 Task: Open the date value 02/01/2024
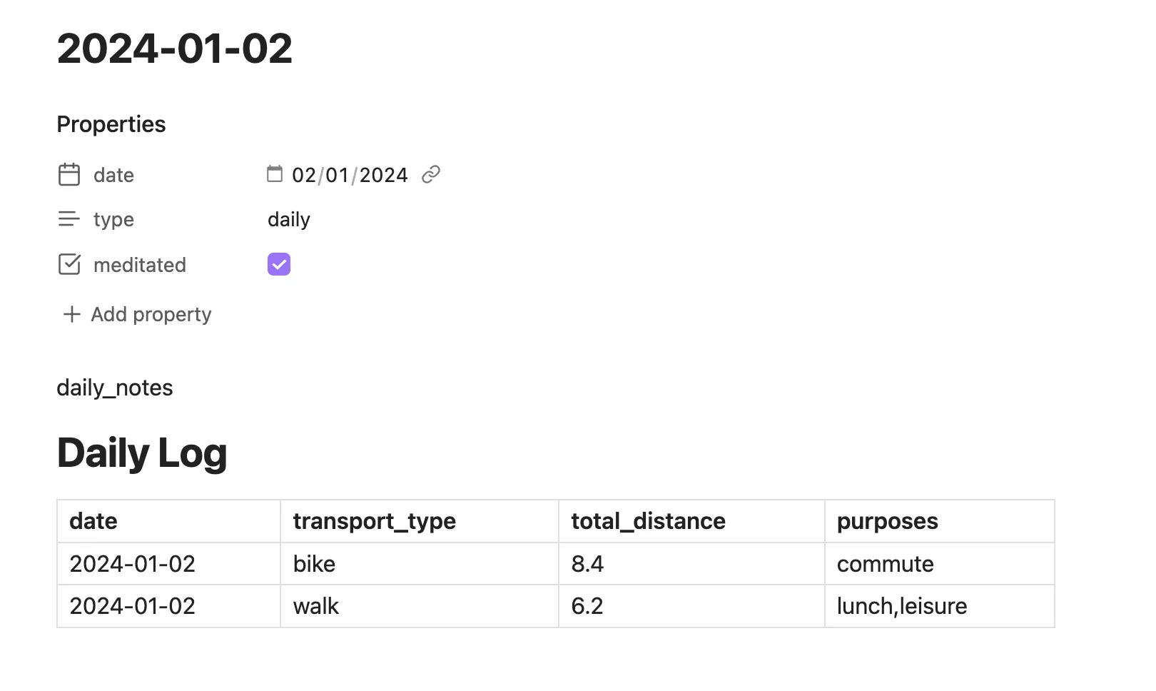[349, 175]
